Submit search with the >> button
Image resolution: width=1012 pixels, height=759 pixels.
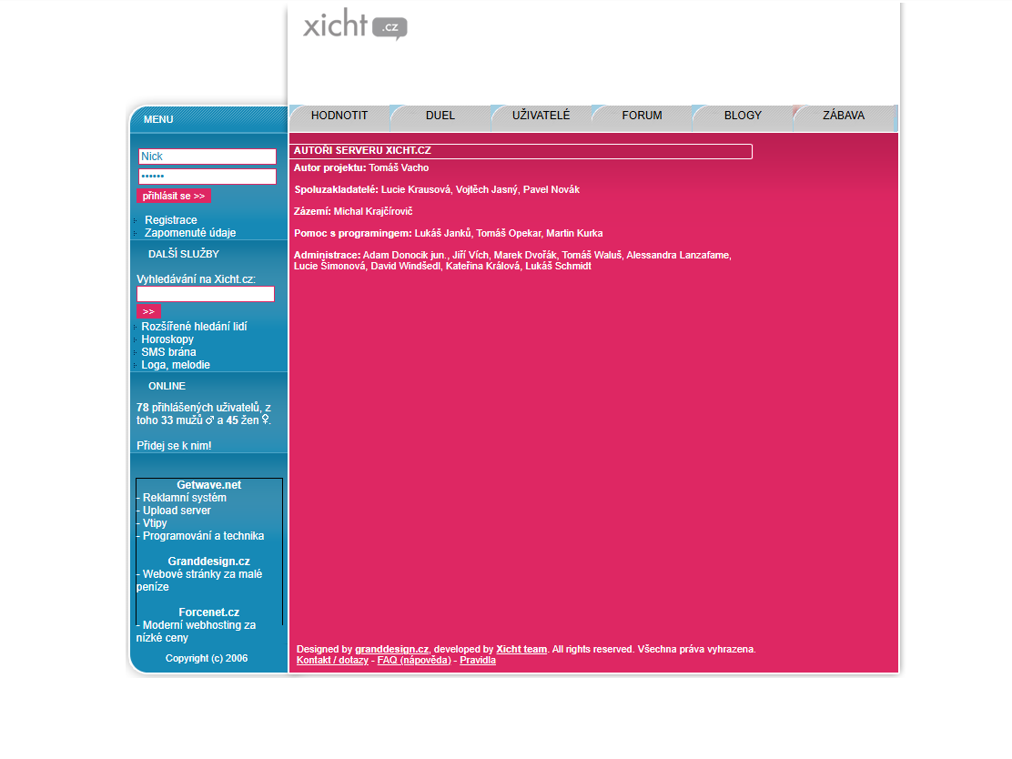[x=148, y=311]
